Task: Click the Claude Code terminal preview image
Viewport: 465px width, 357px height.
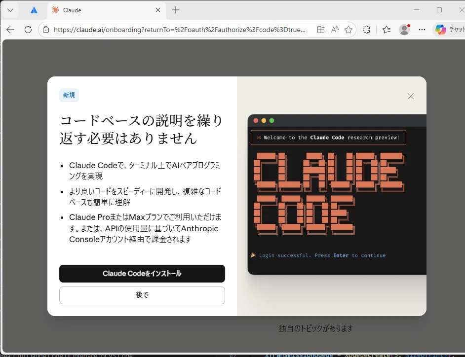Action: coord(337,194)
